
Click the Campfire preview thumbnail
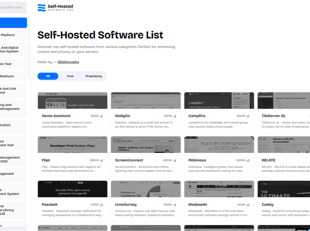tap(219, 101)
